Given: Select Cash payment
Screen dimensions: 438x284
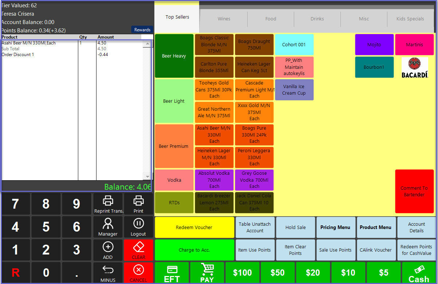Looking at the screenshot, I should (x=419, y=273).
